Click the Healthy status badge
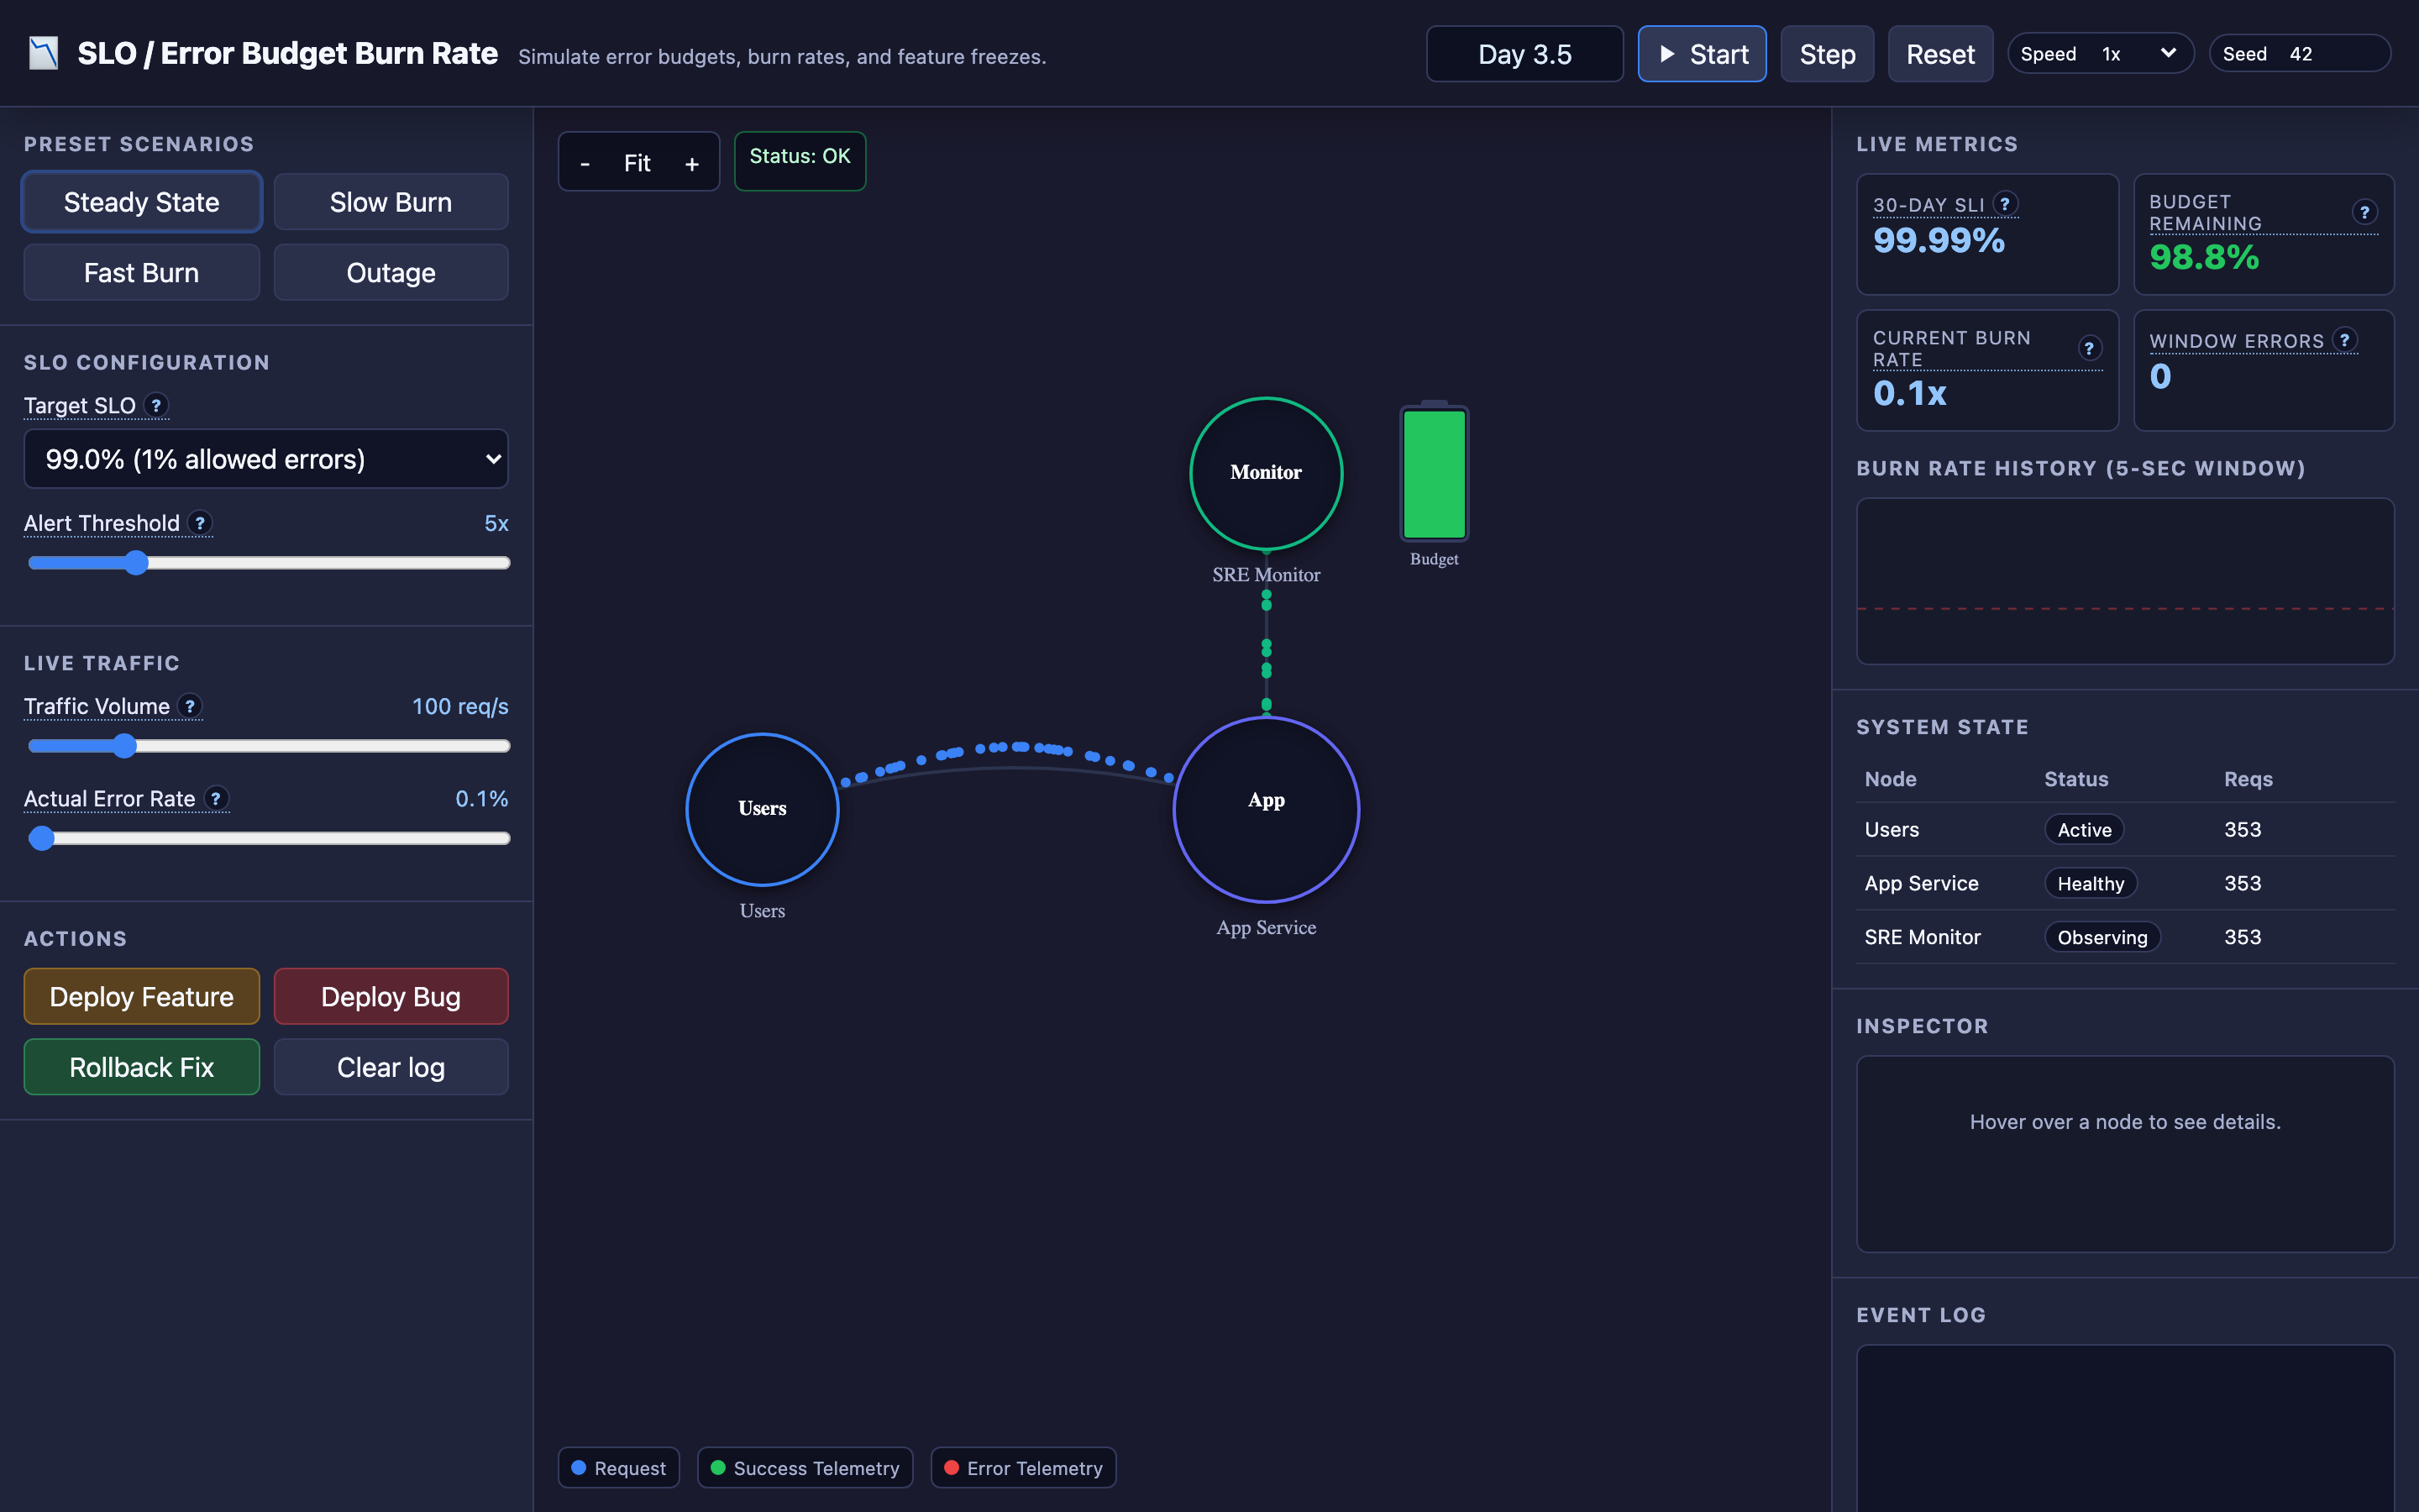 [2090, 884]
